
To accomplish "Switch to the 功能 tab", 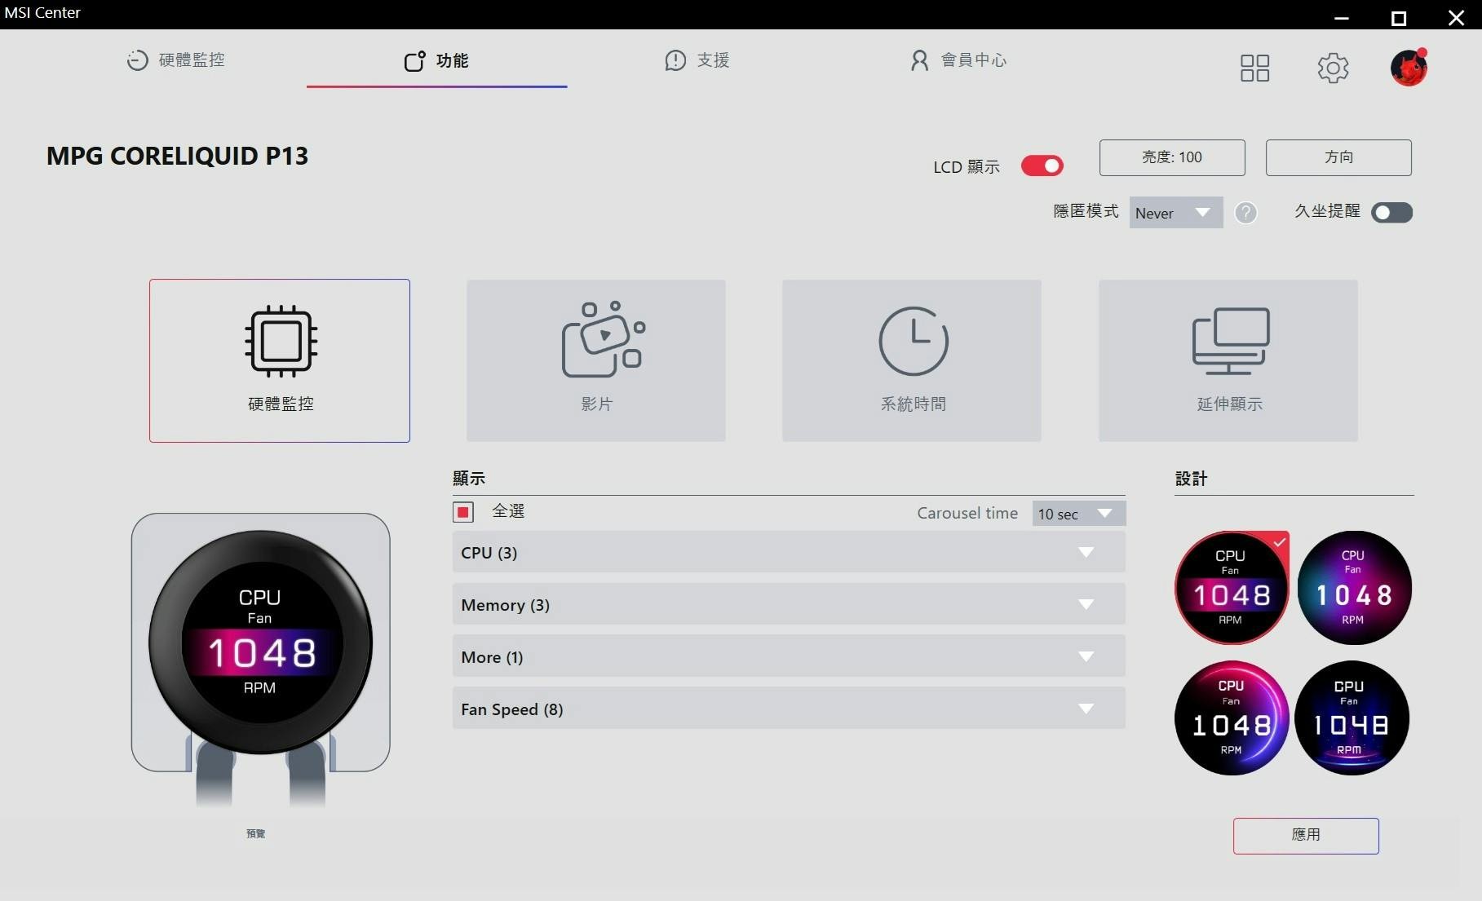I will pyautogui.click(x=436, y=61).
